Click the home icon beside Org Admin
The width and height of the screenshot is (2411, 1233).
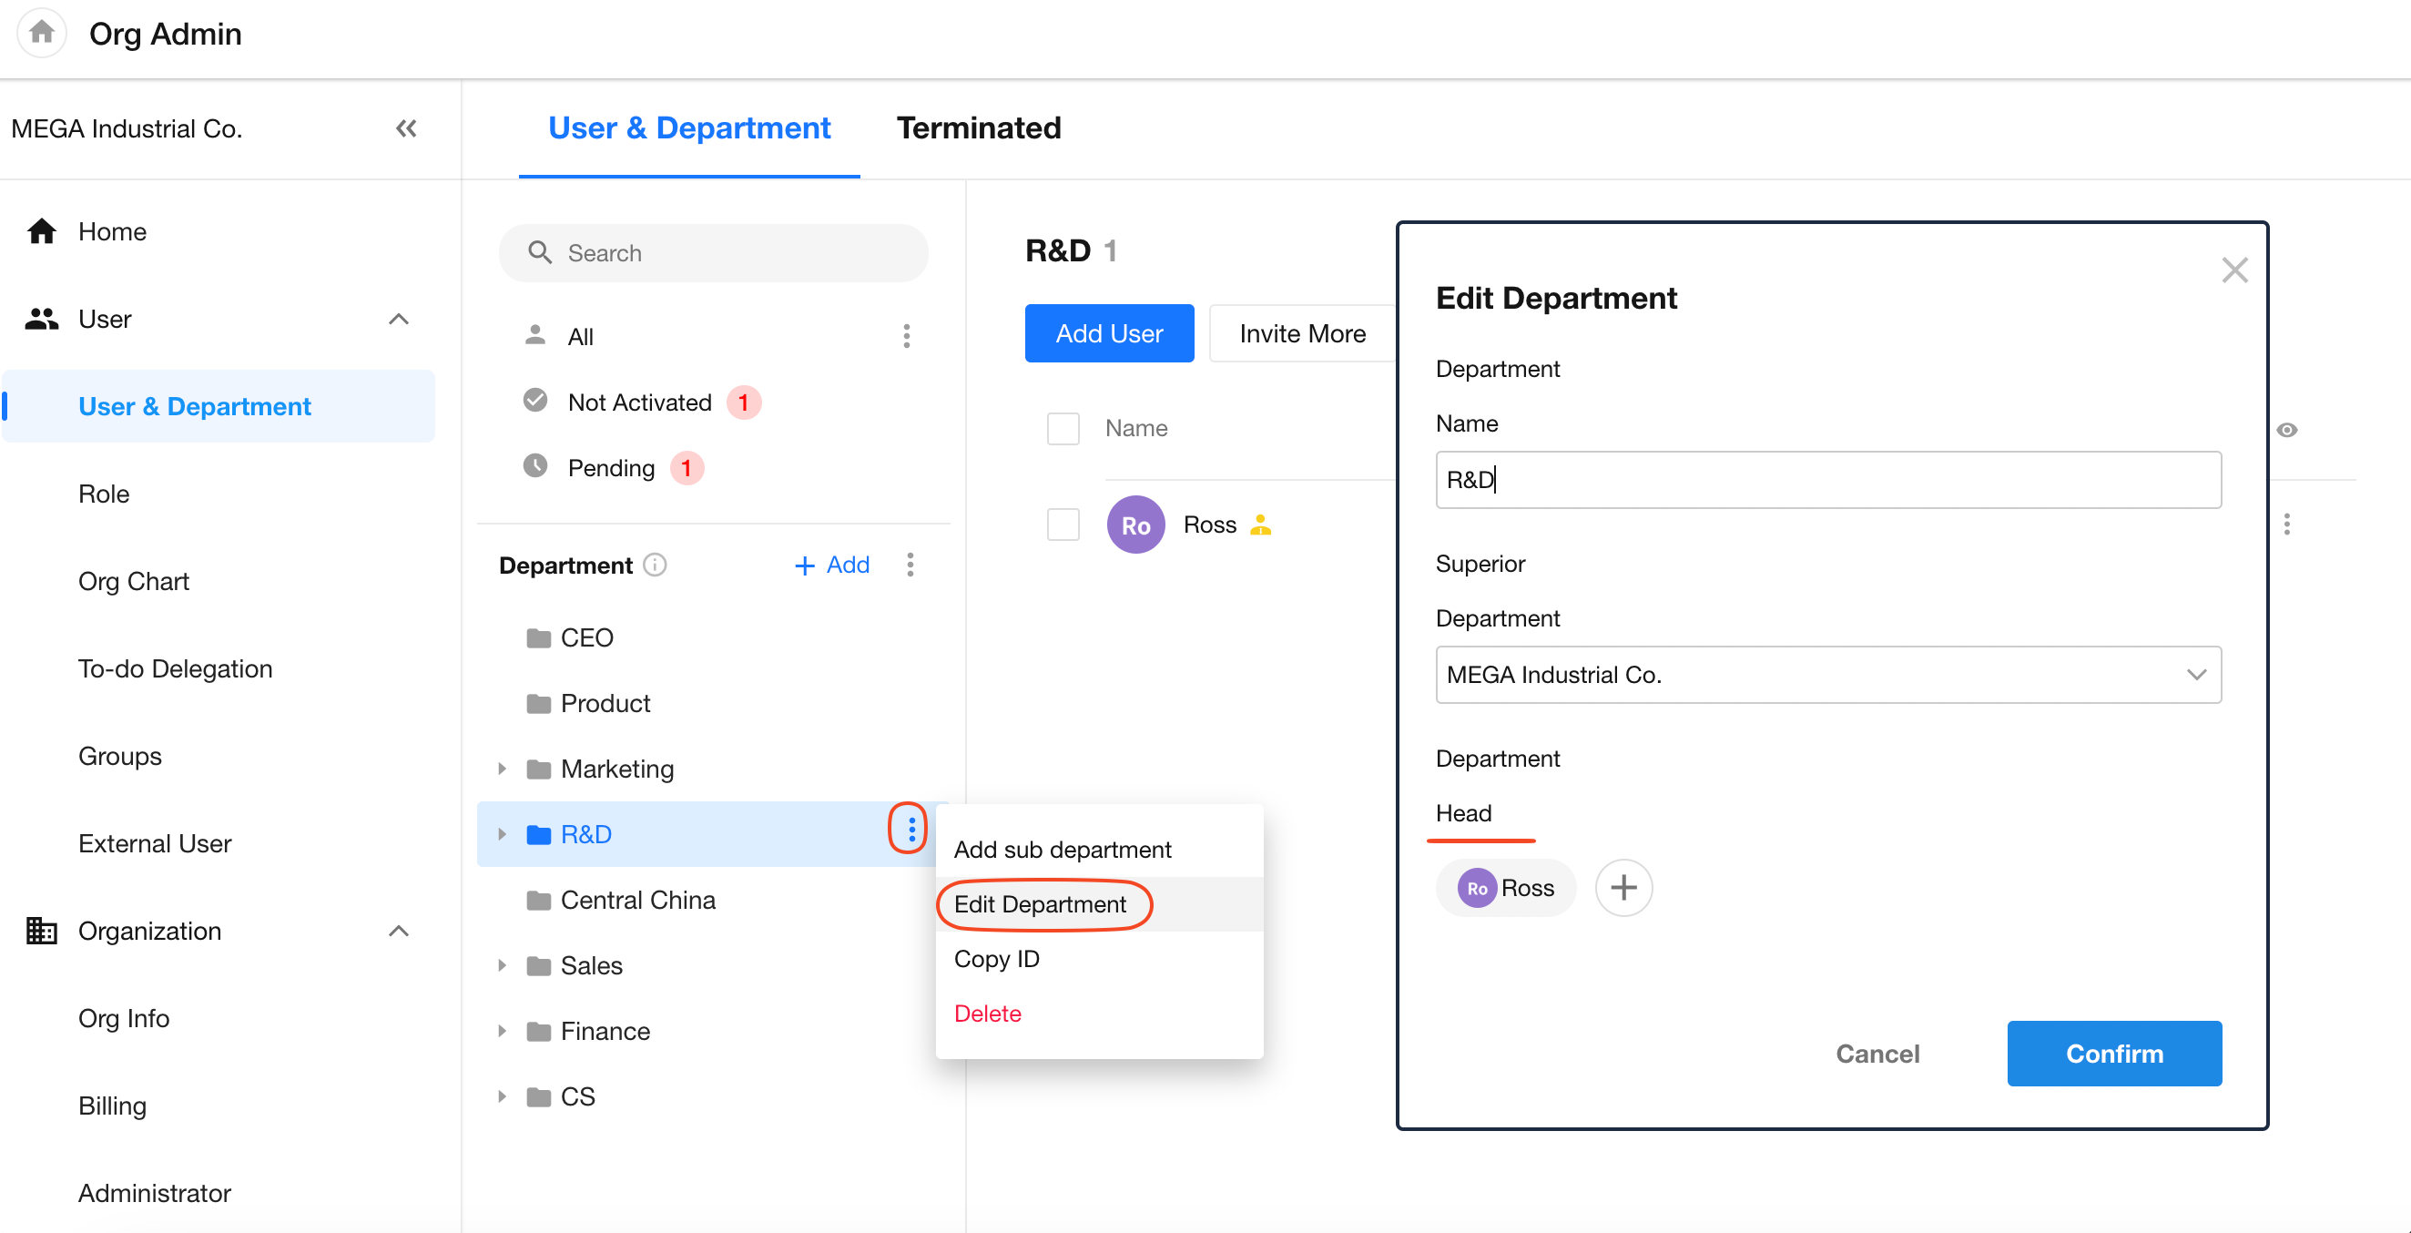pos(41,33)
